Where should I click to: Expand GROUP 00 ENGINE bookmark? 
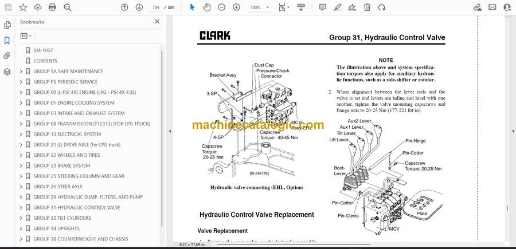click(x=21, y=92)
